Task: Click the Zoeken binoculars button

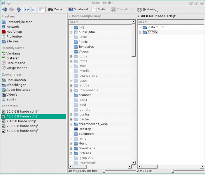Action: (56, 9)
